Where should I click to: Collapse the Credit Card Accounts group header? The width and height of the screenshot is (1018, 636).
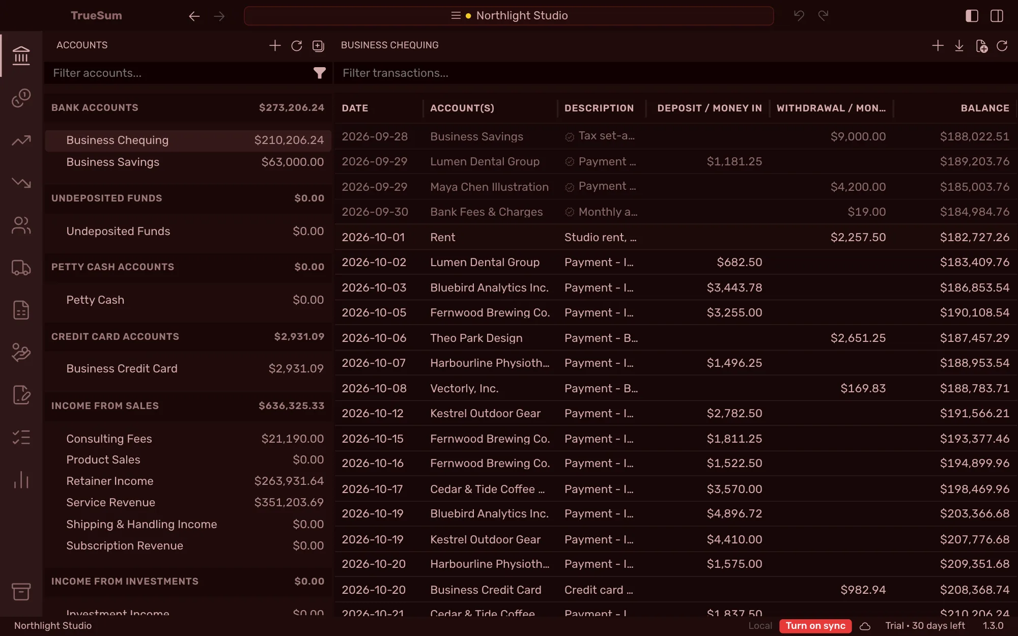188,337
